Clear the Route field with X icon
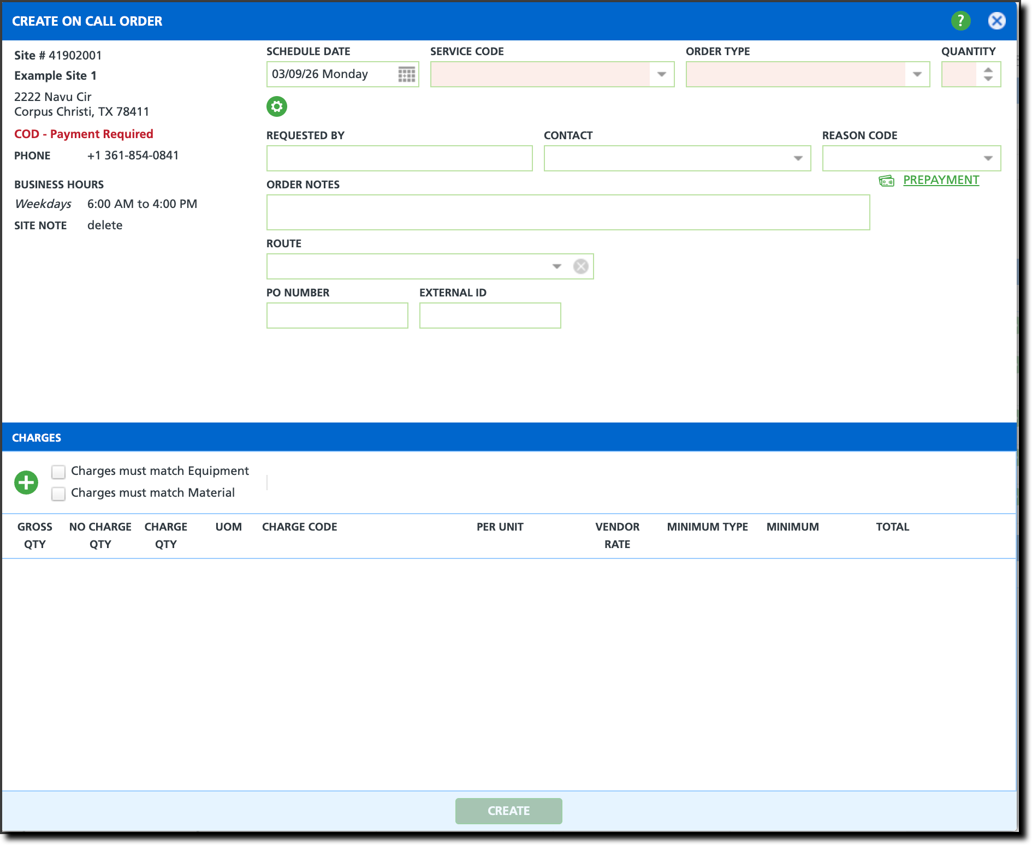 pos(580,266)
